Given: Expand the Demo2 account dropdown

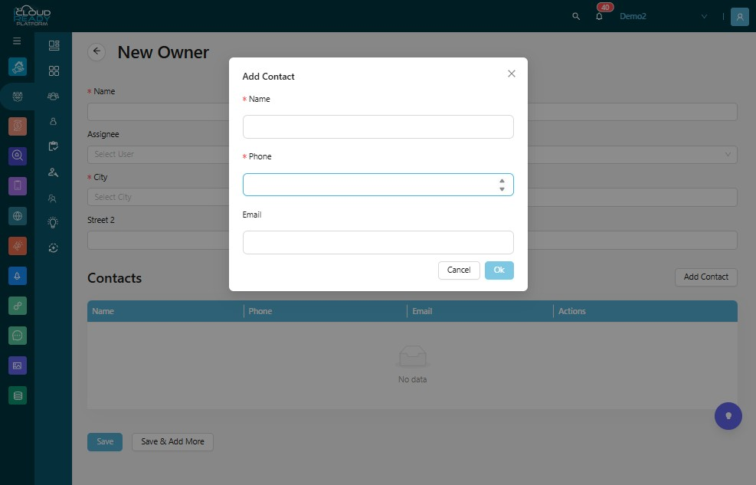Looking at the screenshot, I should [x=705, y=16].
